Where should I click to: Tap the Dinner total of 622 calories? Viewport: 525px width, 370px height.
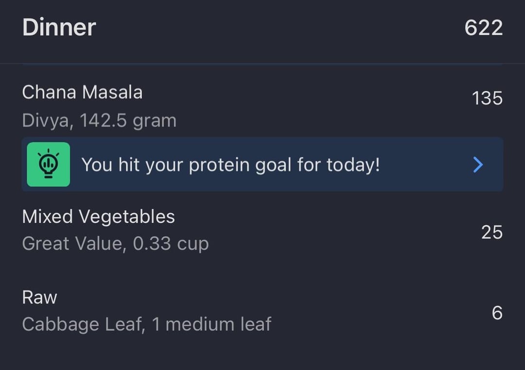click(483, 28)
